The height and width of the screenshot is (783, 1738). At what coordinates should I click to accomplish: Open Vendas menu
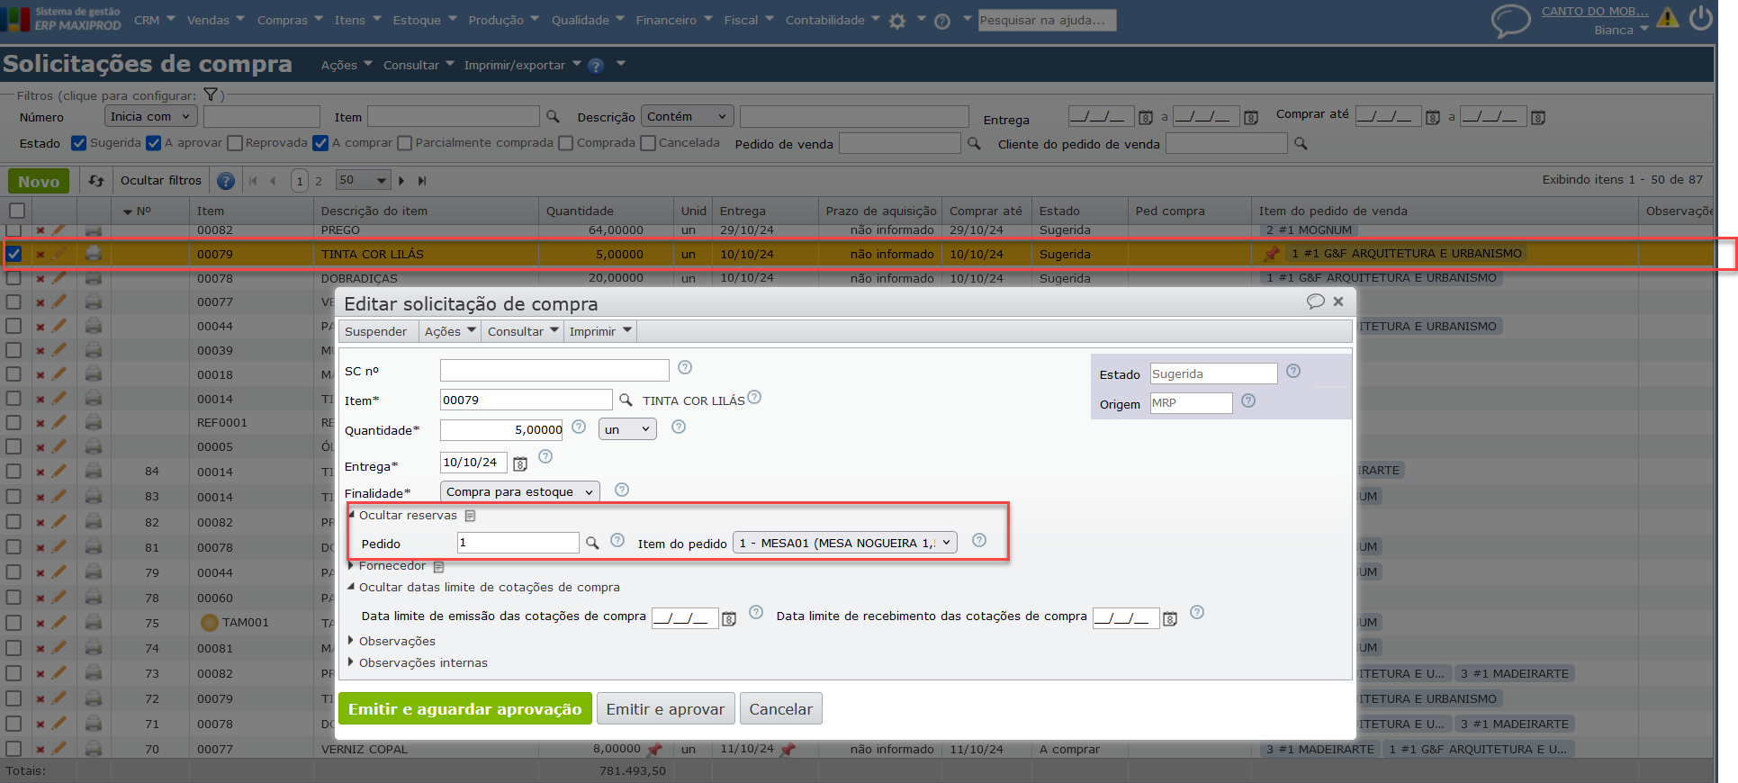click(x=216, y=20)
